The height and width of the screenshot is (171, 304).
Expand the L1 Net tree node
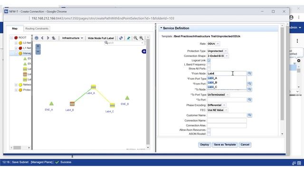tap(16, 48)
